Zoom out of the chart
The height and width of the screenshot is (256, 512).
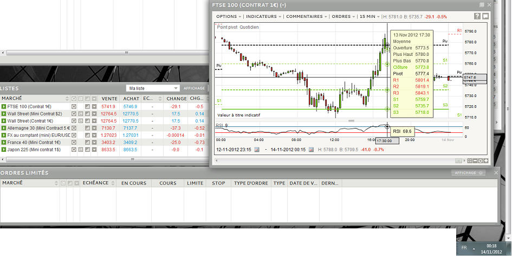tap(475, 161)
